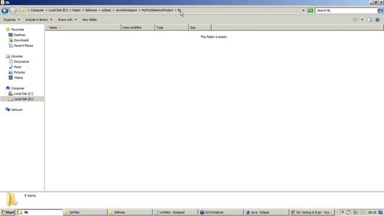Open the Include in library menu
384x216 pixels.
38,20
